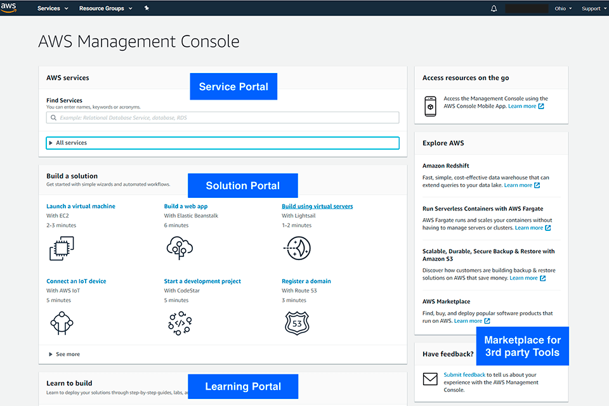Open Start a development project link
The height and width of the screenshot is (406, 609).
click(202, 281)
